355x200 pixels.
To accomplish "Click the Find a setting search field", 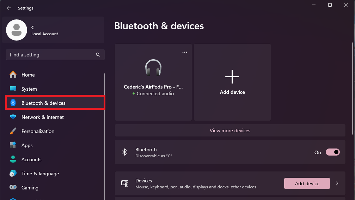I will pos(55,55).
